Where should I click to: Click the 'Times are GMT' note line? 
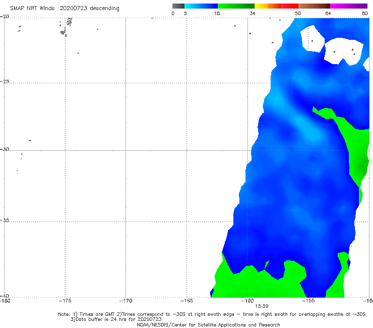click(x=212, y=314)
